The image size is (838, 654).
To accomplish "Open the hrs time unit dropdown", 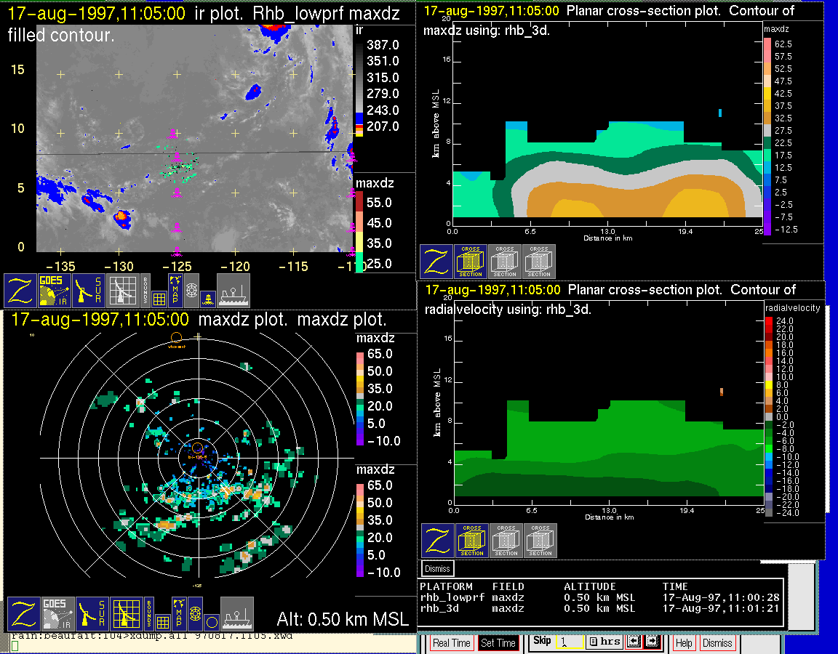I will coord(603,642).
